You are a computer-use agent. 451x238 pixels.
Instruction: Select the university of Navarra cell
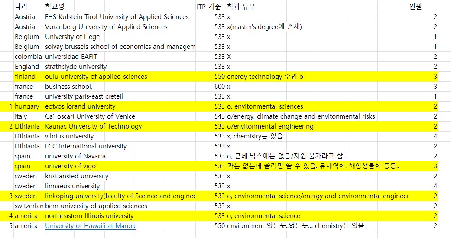75,156
